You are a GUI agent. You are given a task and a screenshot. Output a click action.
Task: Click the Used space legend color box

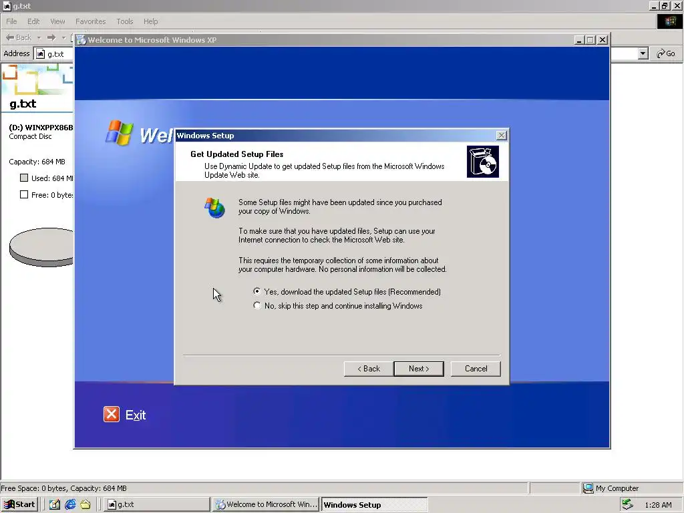[x=24, y=178]
